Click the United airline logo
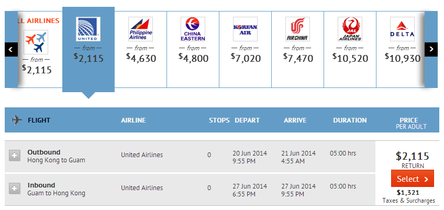 (x=88, y=29)
